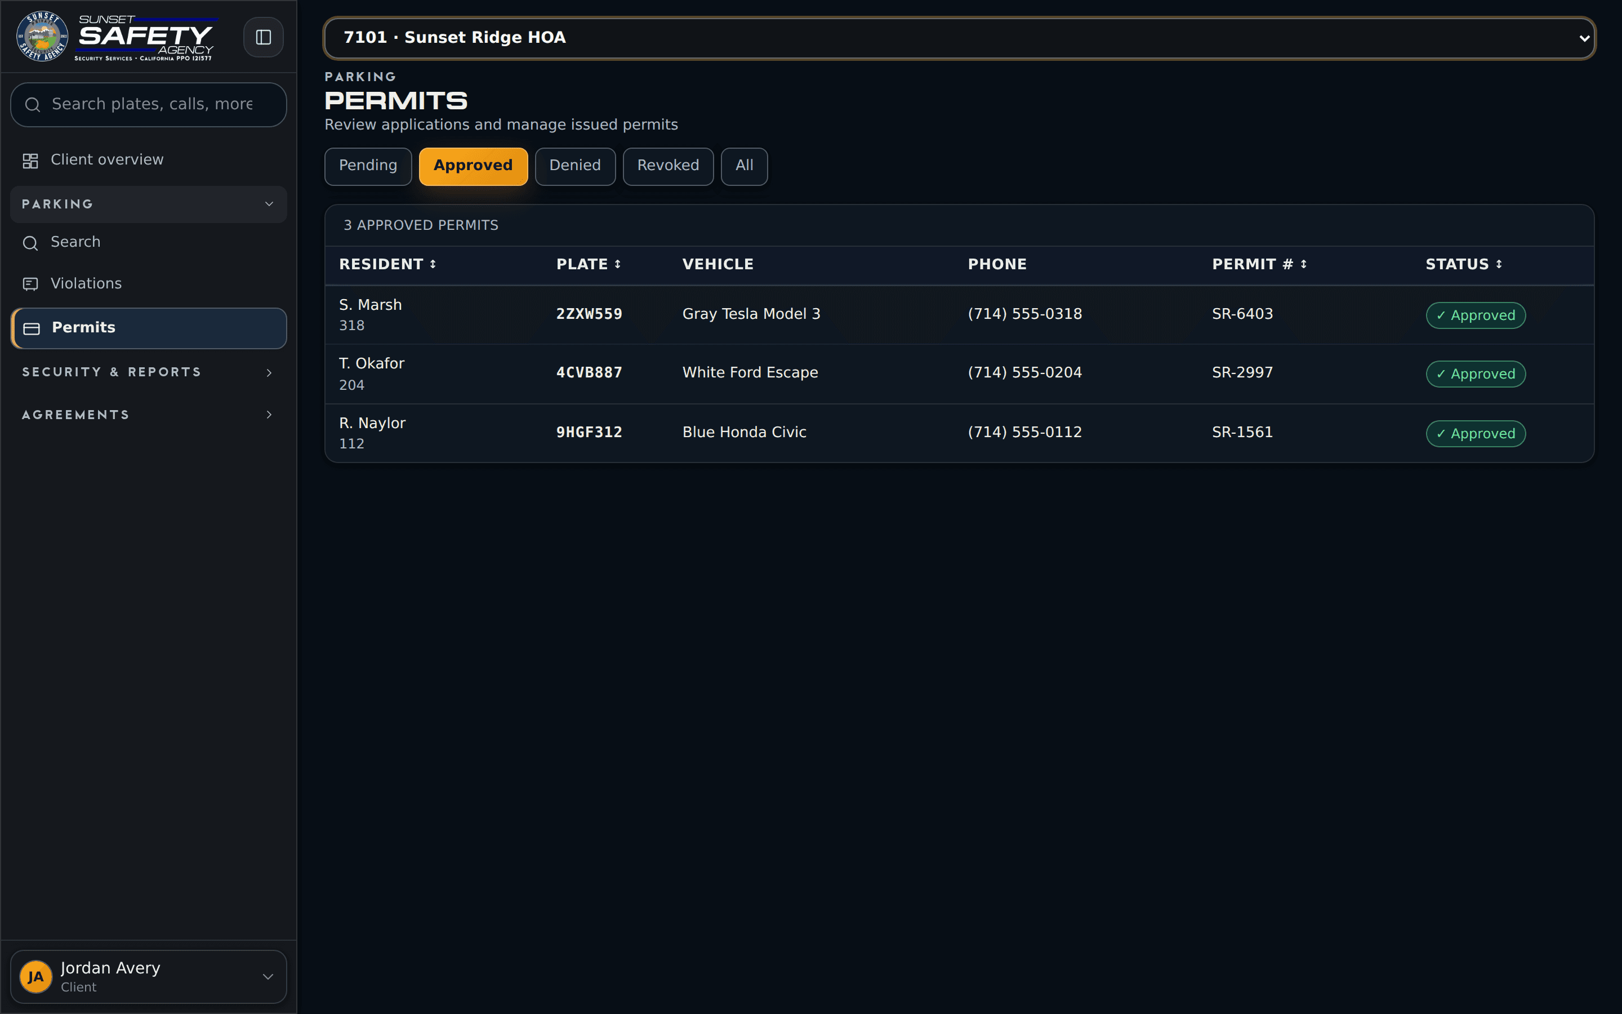Click the 3 Approved Permits count label
Screen dimensions: 1622x1014
[x=421, y=225]
